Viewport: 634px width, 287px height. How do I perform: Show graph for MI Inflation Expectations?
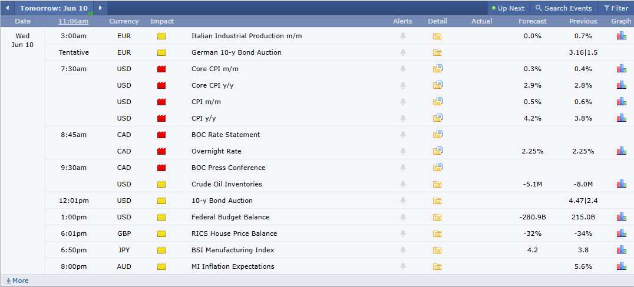click(622, 266)
